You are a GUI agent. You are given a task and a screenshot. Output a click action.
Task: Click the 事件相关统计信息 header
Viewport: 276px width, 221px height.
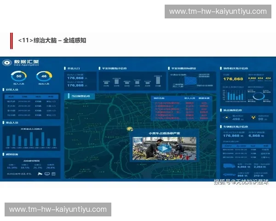point(236,69)
